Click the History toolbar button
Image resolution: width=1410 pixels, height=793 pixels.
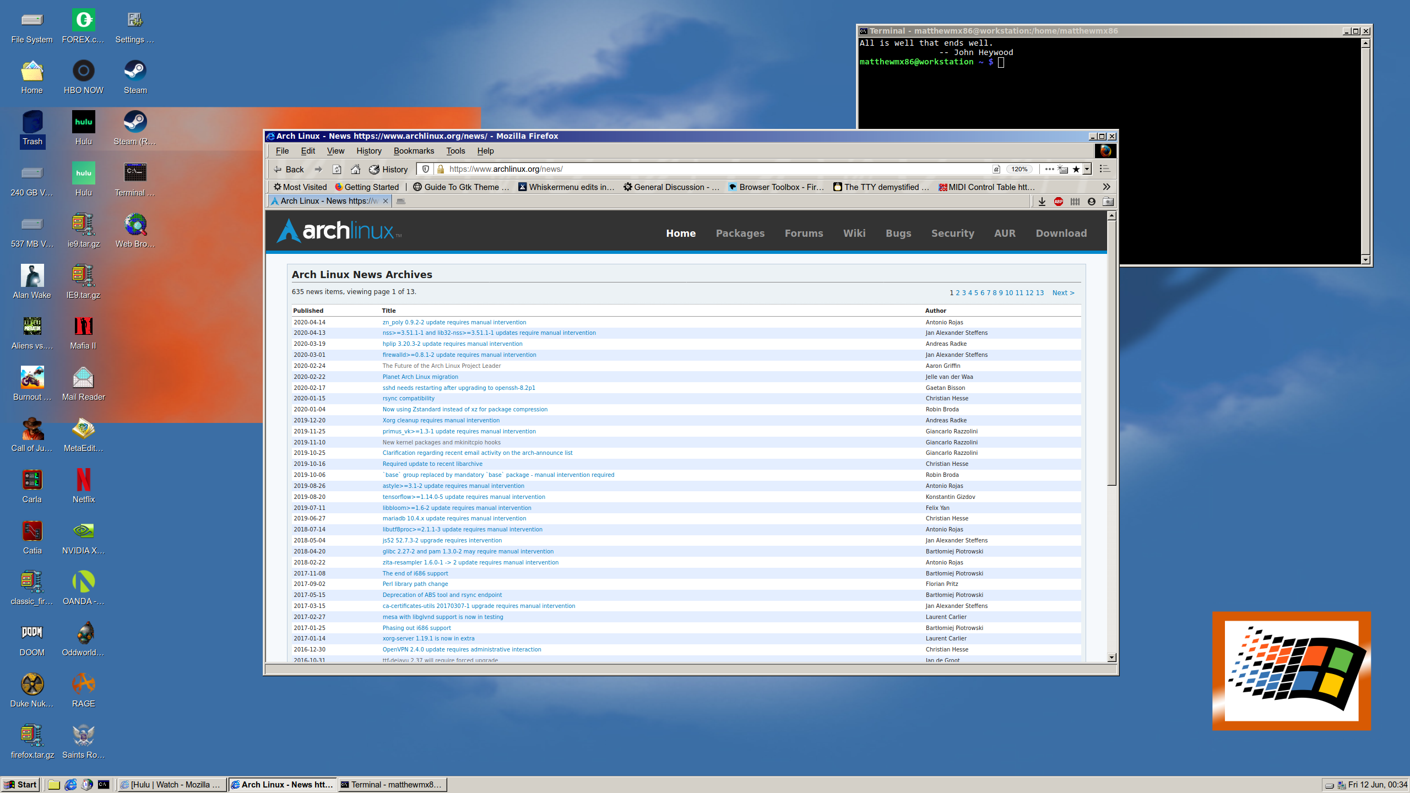tap(388, 169)
